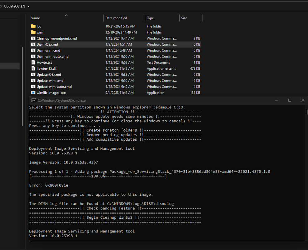Click the Update-wim-auto.cmd file icon
This screenshot has width=308, height=250.
(33, 87)
